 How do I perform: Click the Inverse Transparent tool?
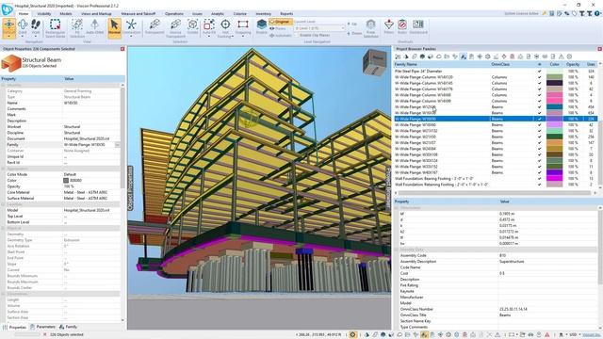176,27
